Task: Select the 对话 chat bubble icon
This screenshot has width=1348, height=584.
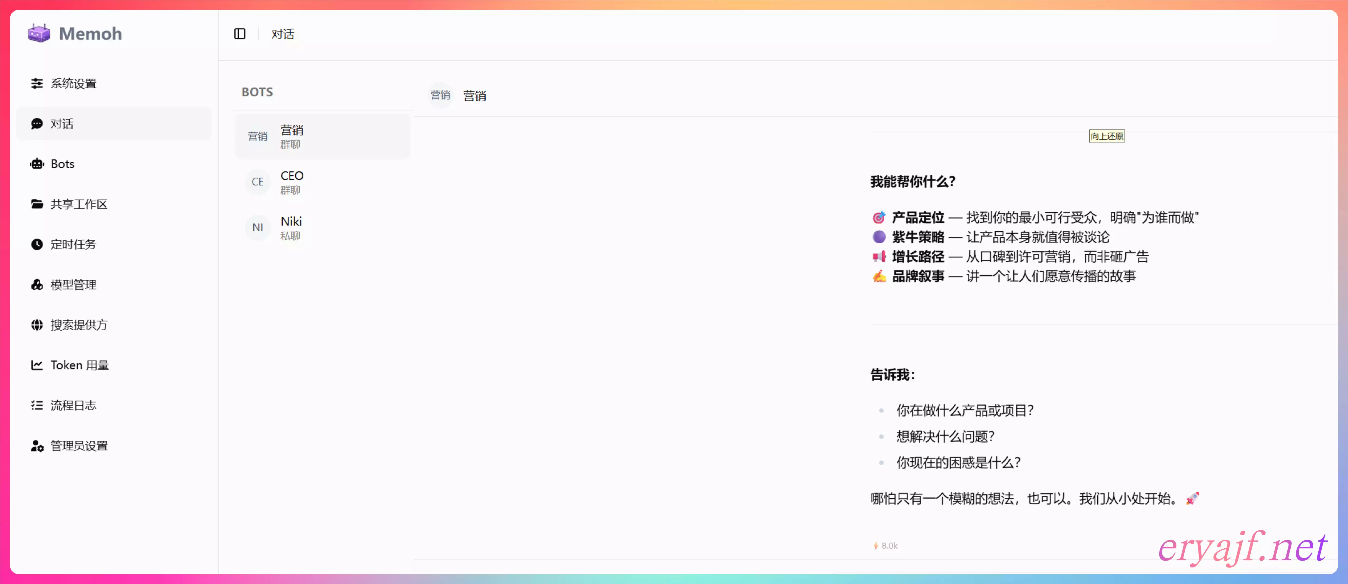Action: [37, 124]
